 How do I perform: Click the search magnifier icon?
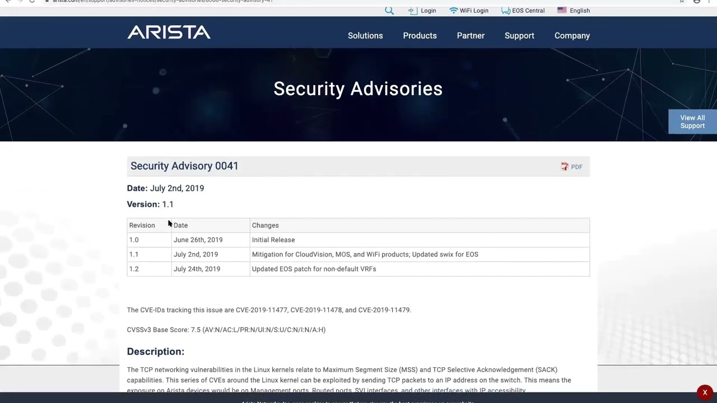coord(389,11)
